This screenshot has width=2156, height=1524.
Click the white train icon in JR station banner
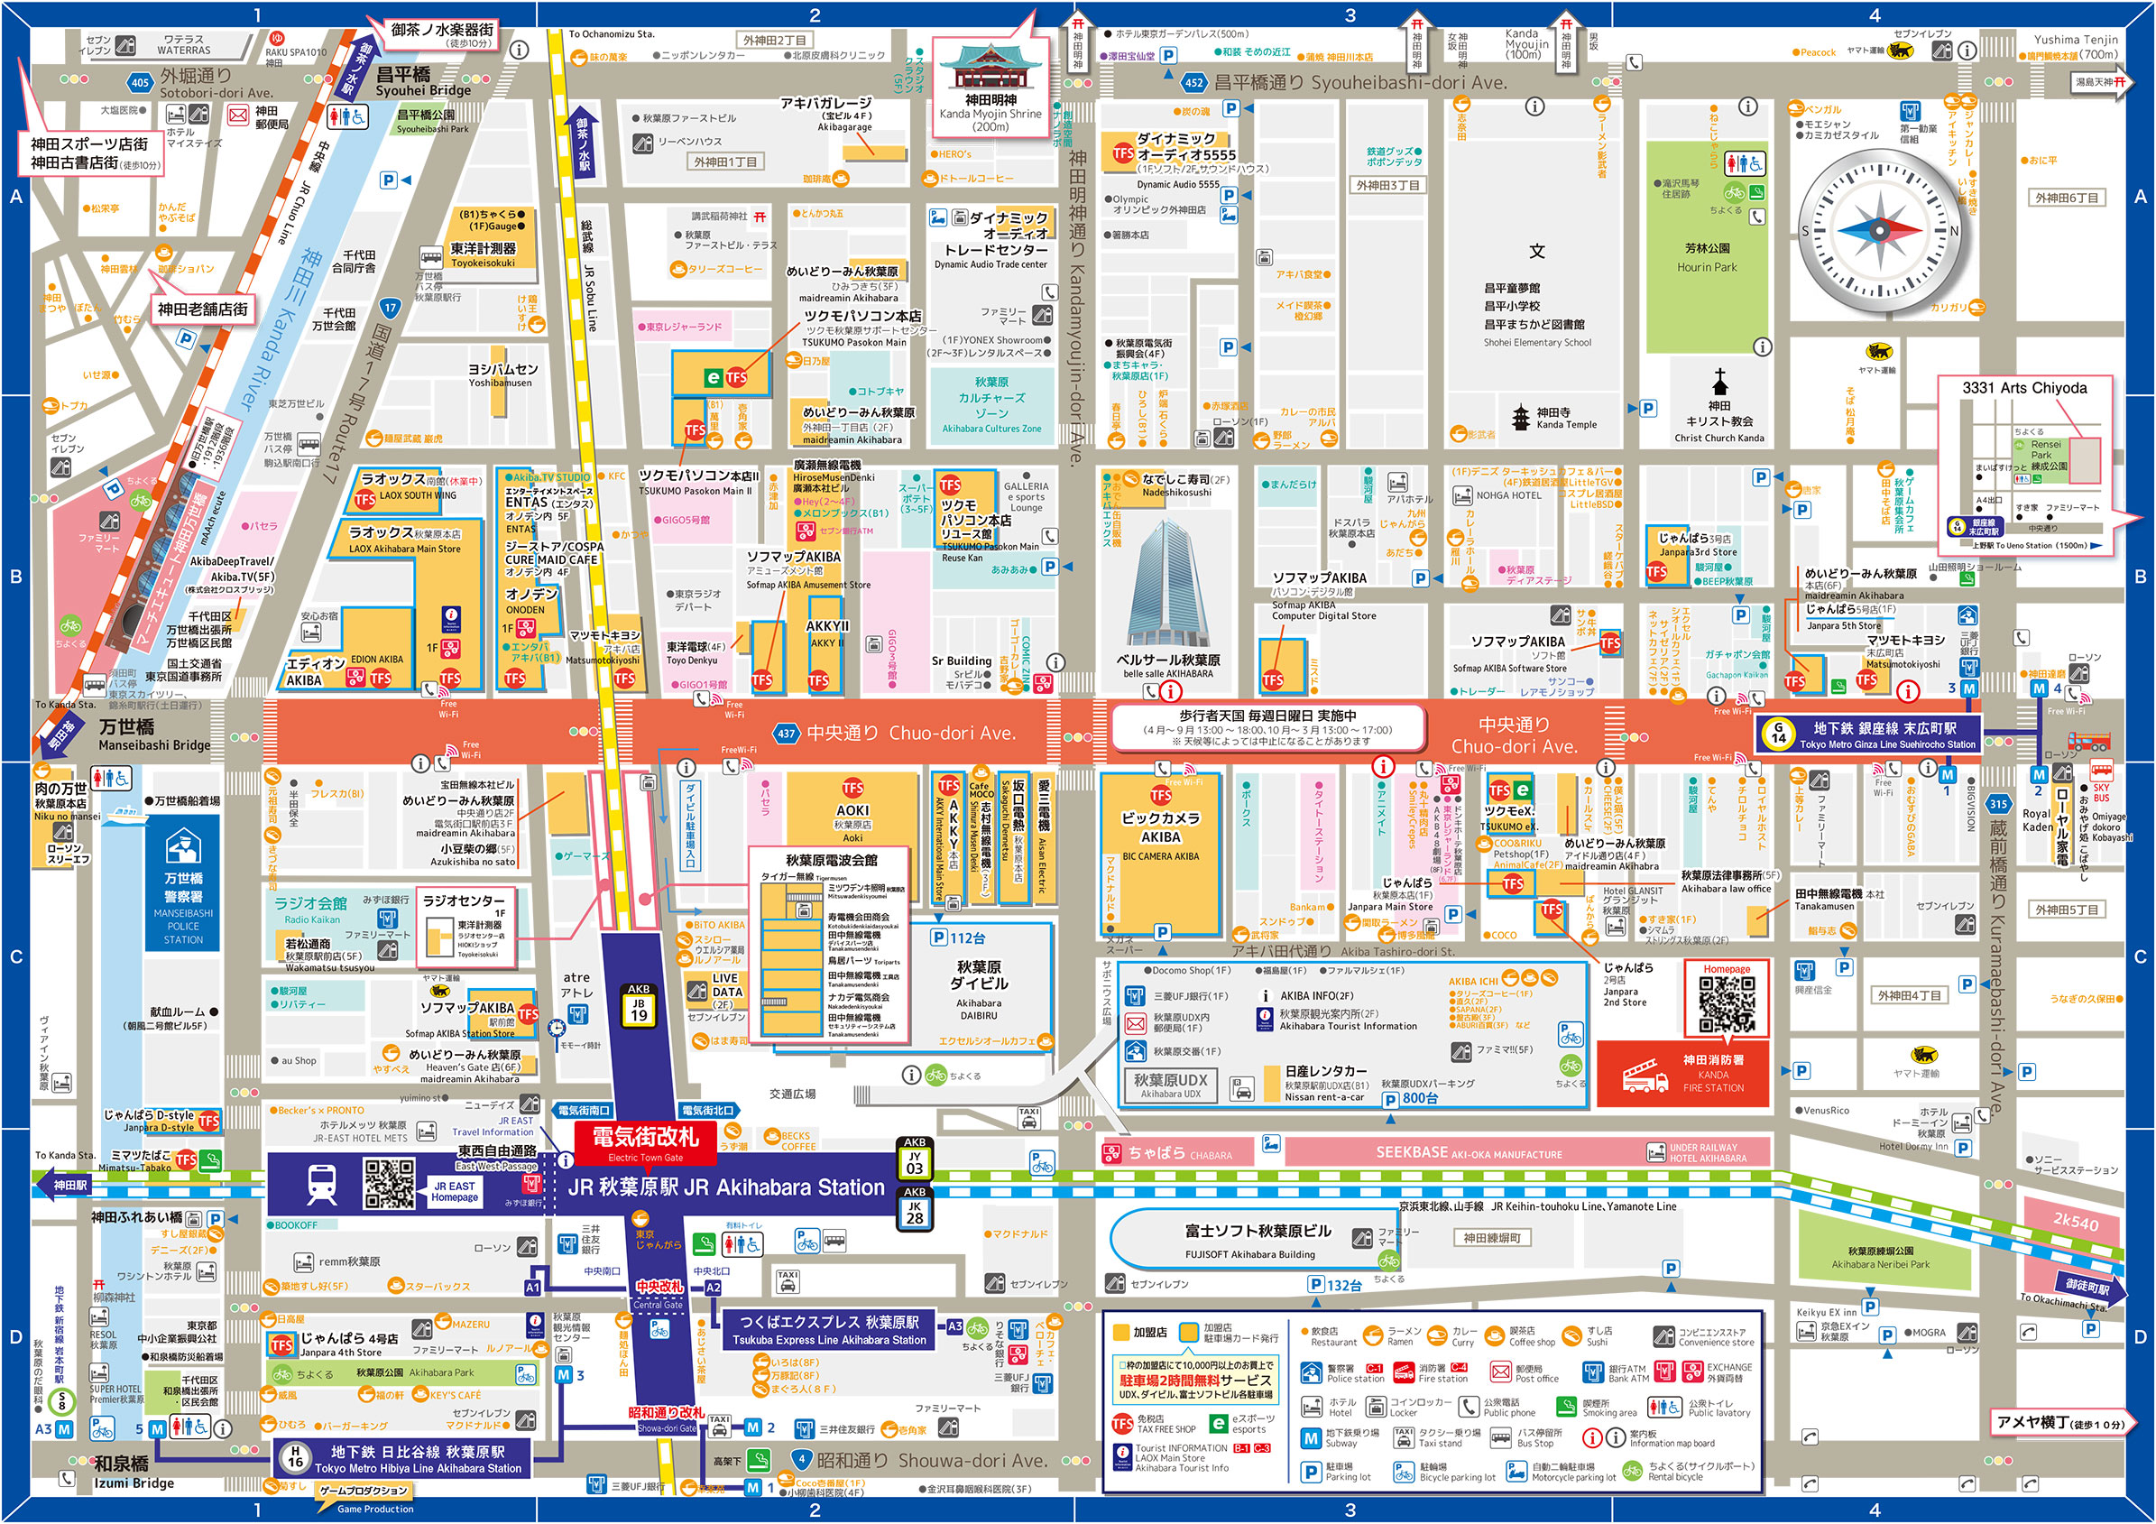coord(322,1186)
